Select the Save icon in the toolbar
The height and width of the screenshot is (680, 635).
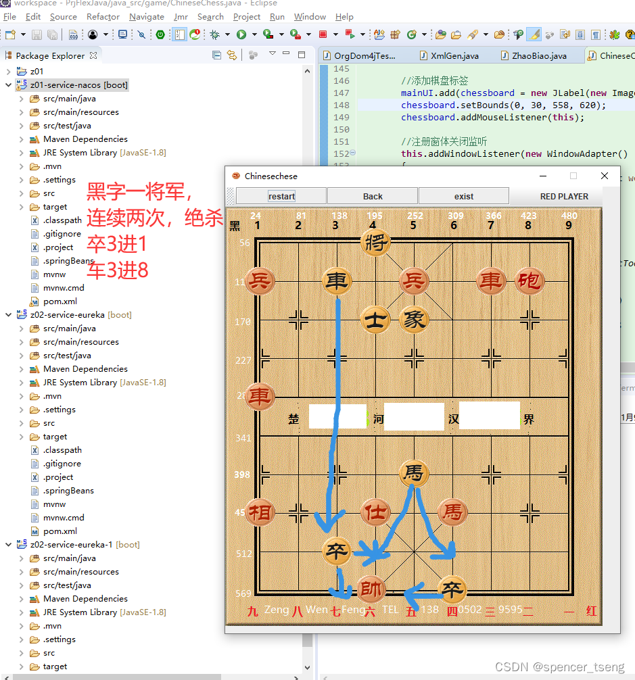[36, 34]
